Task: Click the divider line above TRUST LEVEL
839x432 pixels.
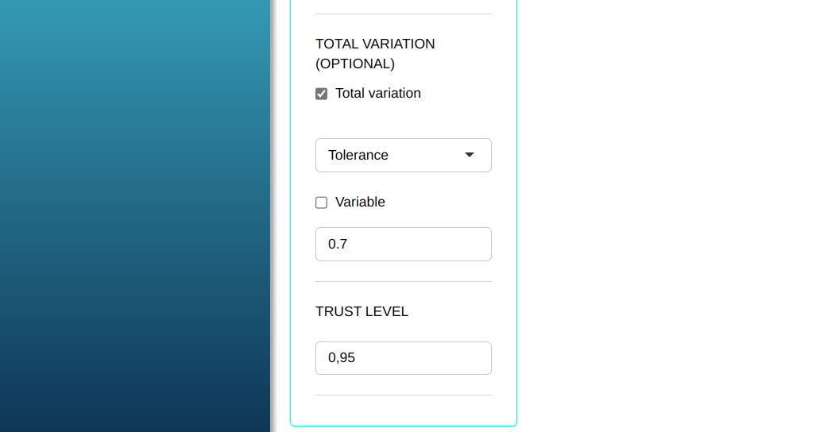Action: pos(403,281)
